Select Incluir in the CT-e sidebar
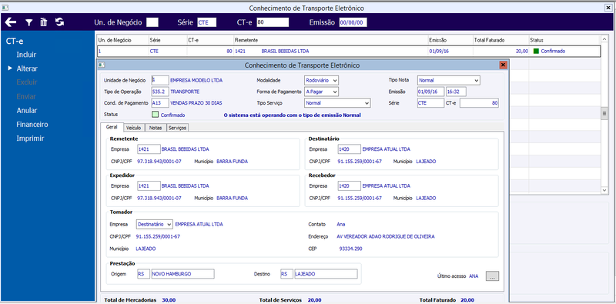Screen dimensions: 616x304 pyautogui.click(x=26, y=55)
